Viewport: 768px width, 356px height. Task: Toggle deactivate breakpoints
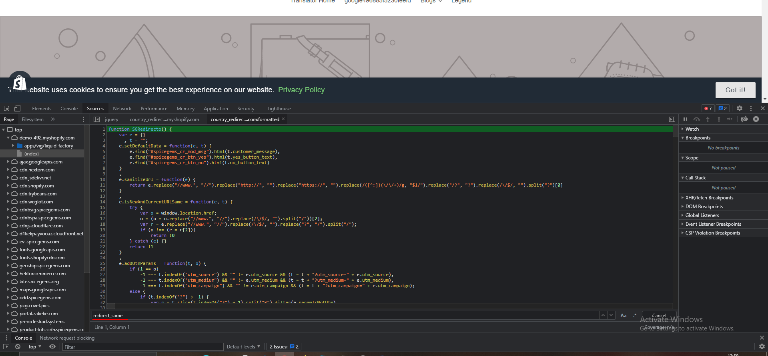pos(744,119)
